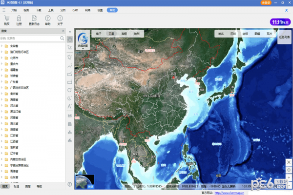Select the polyline drawing tool
Image resolution: width=293 pixels, height=195 pixels.
(x=70, y=66)
